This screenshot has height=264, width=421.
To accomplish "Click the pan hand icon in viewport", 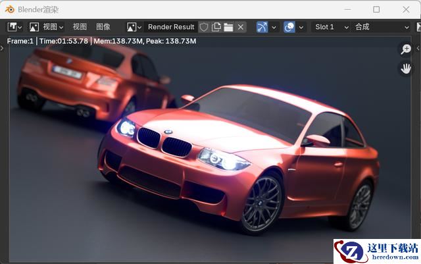I will click(405, 68).
